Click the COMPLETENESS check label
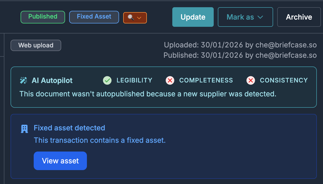The width and height of the screenshot is (323, 184). pos(206,80)
